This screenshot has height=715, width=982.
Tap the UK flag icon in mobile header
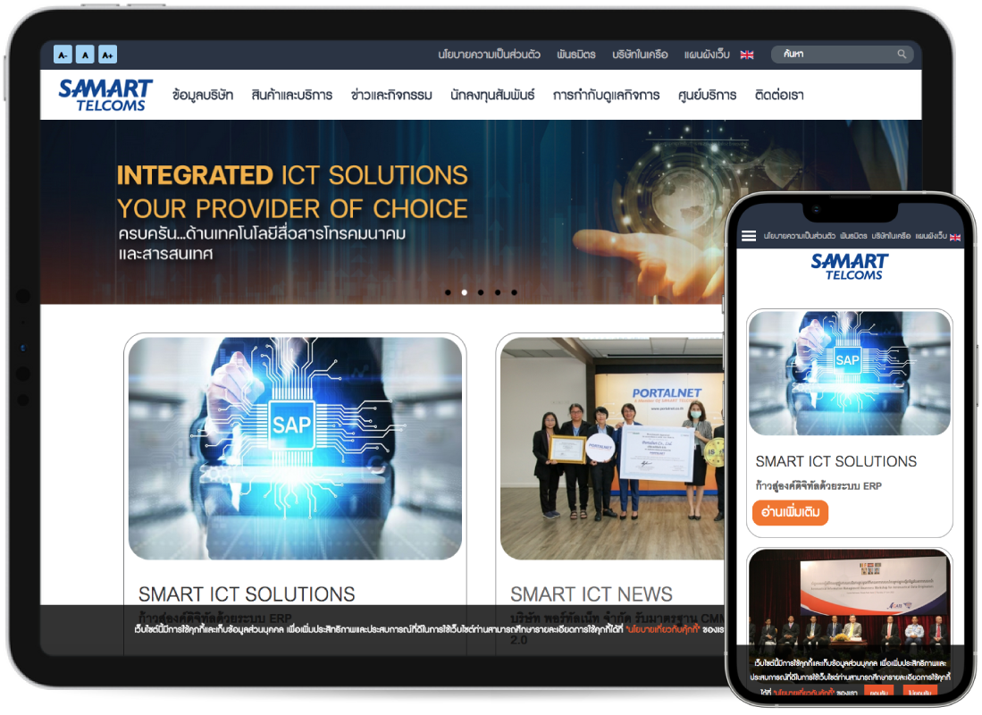(x=954, y=238)
